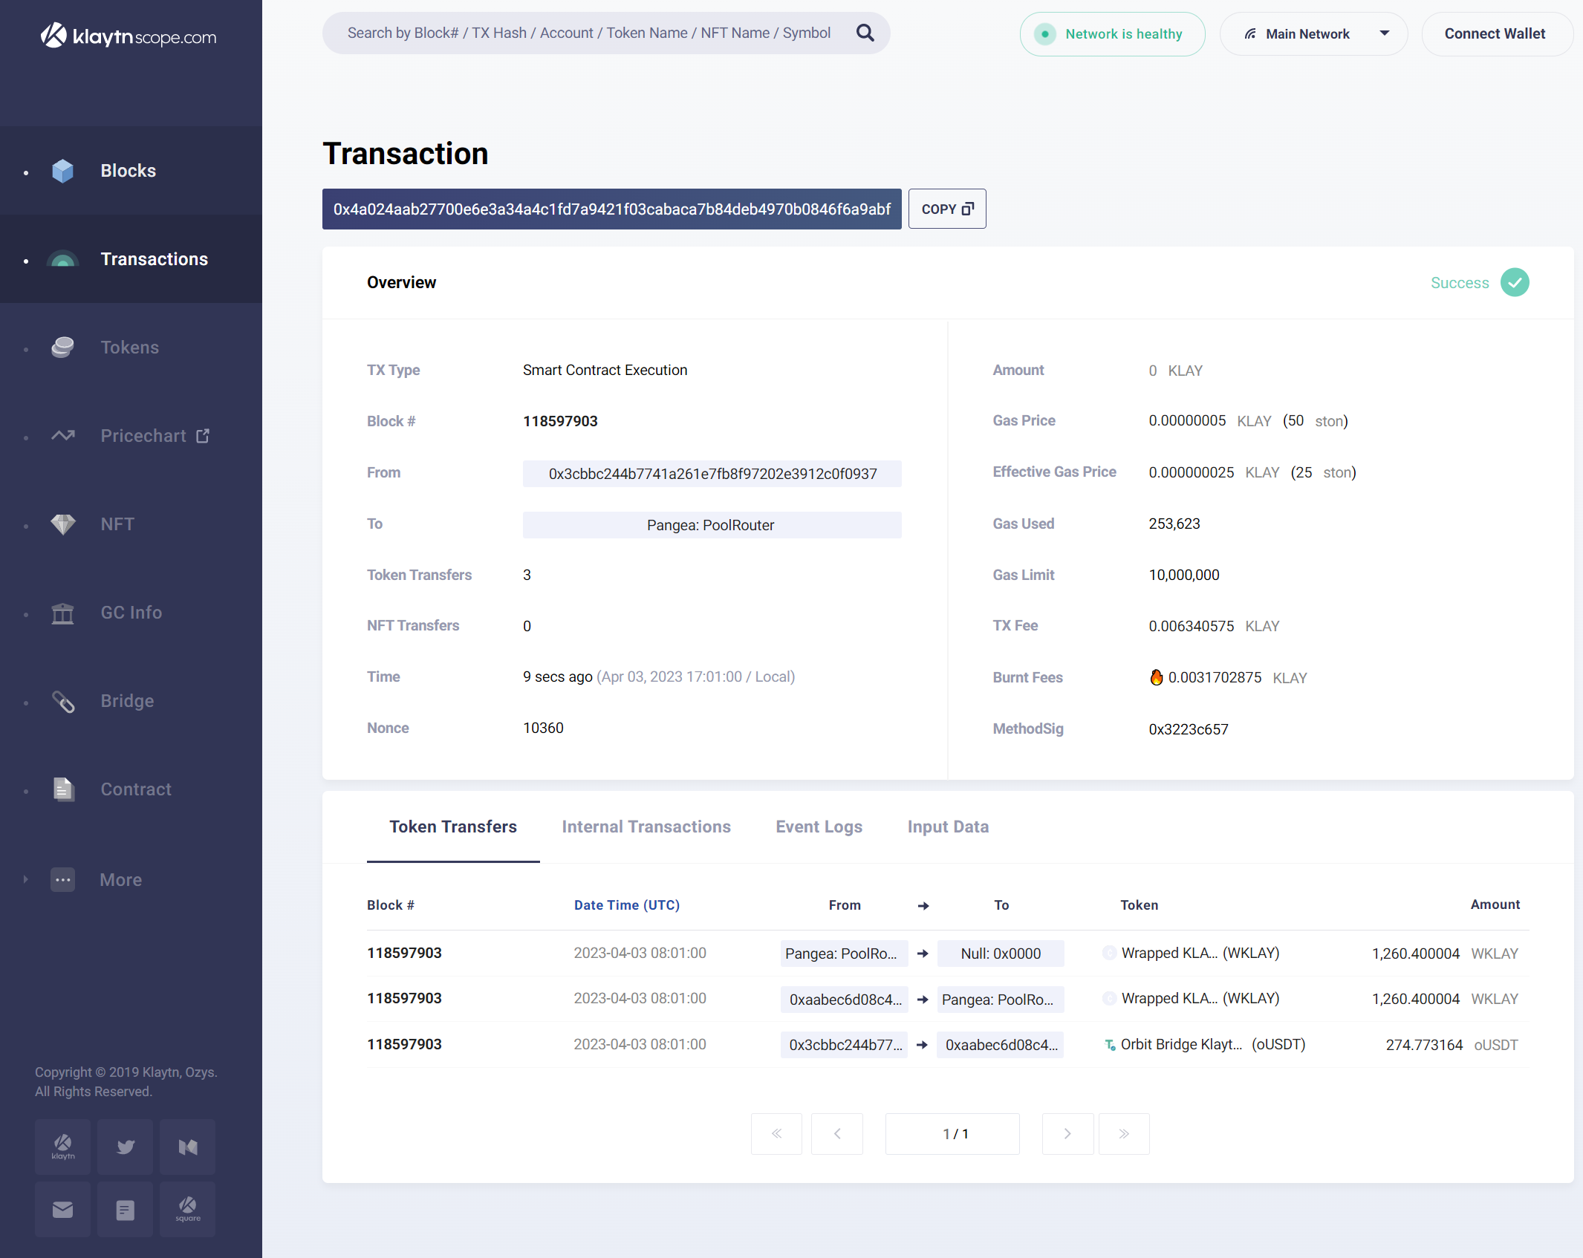The height and width of the screenshot is (1258, 1583).
Task: Go to next page arrow
Action: coord(1067,1134)
